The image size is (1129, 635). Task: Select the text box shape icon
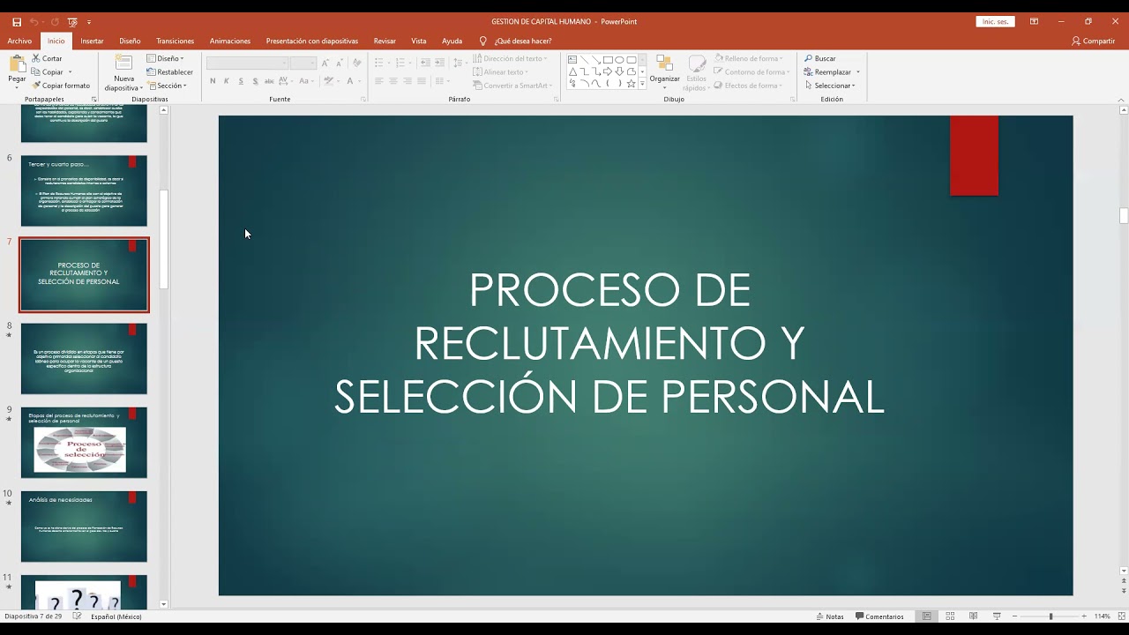[x=572, y=60]
